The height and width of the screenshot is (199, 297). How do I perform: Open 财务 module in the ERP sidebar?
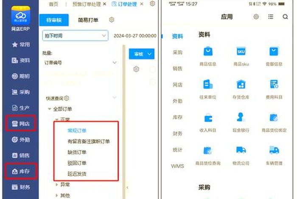21,187
